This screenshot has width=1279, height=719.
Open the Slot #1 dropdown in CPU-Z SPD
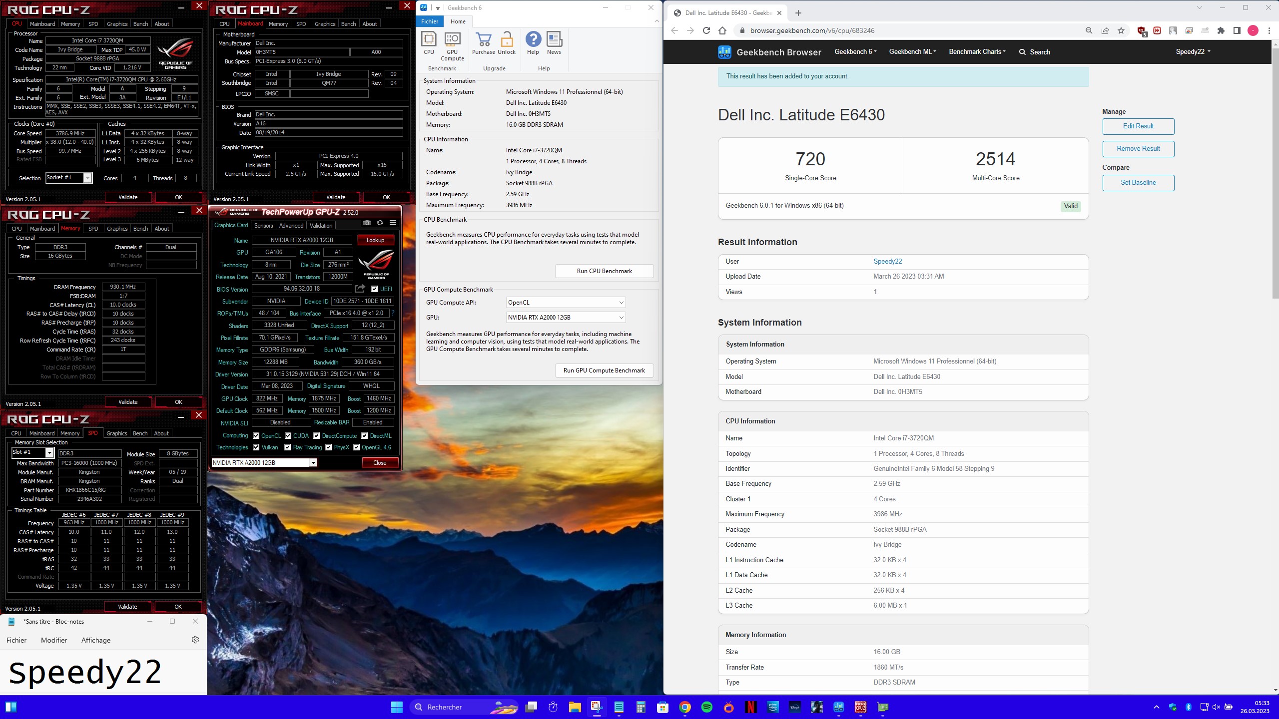coord(32,452)
